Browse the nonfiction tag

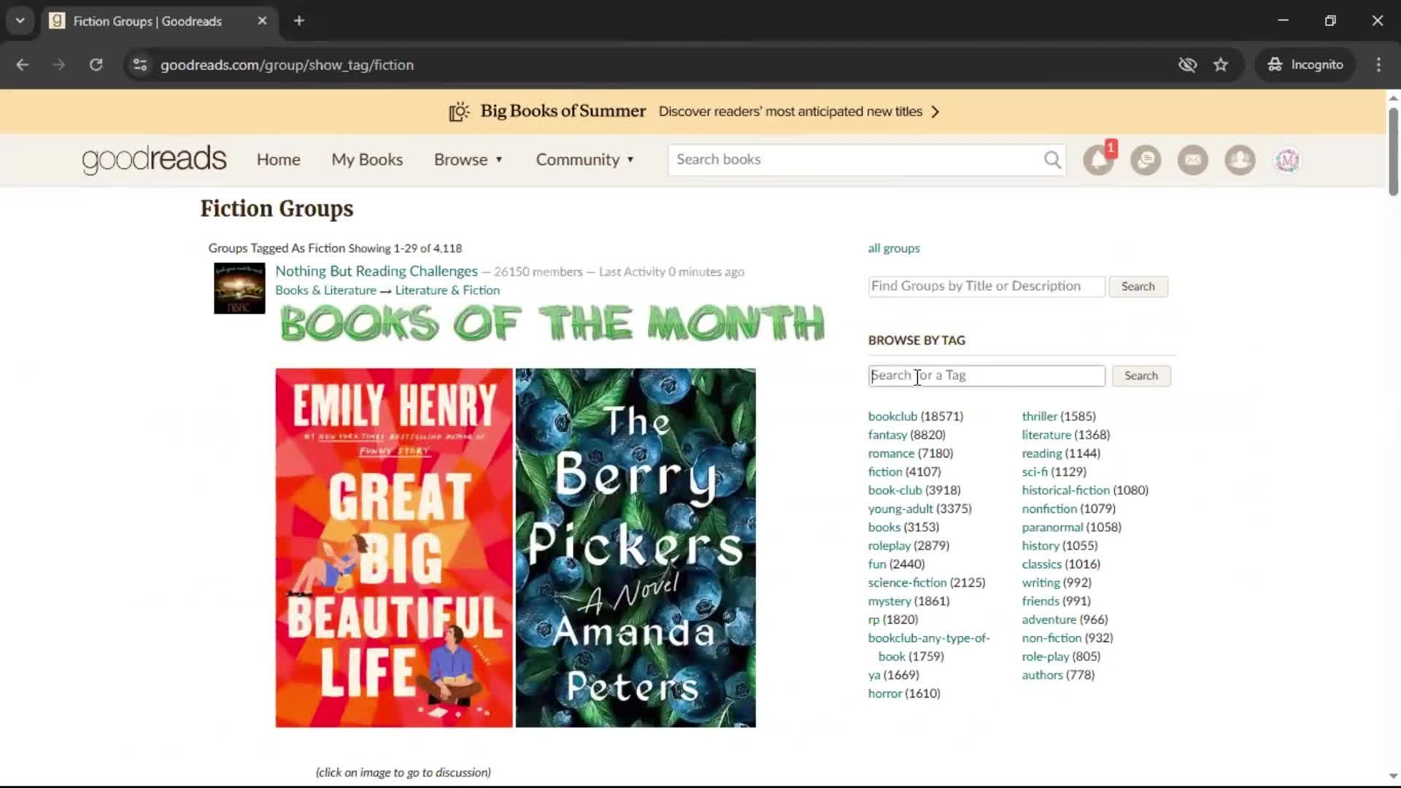pyautogui.click(x=1049, y=509)
